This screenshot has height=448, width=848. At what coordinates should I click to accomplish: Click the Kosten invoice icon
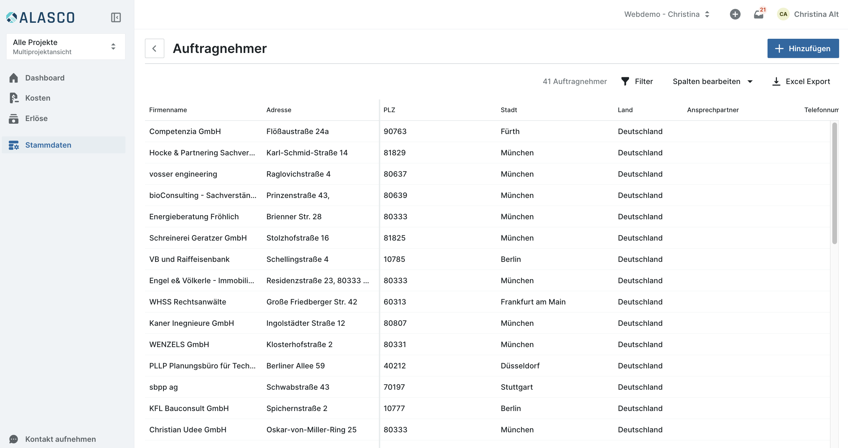pyautogui.click(x=14, y=98)
